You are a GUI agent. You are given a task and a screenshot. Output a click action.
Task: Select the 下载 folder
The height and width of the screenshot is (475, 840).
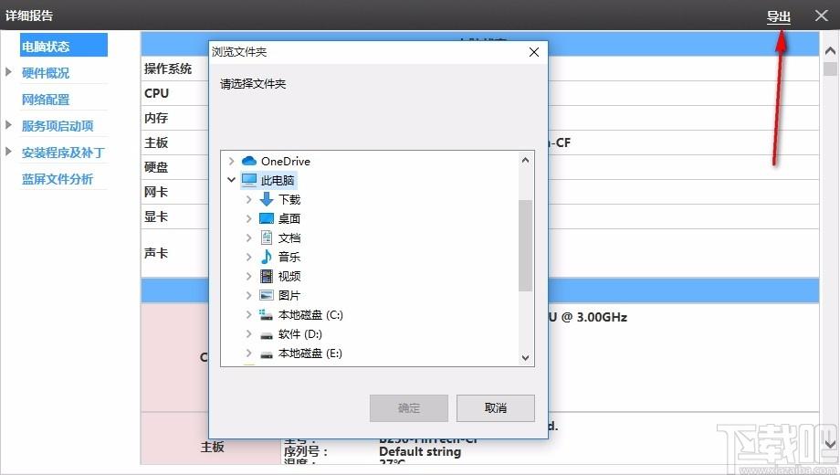(289, 199)
